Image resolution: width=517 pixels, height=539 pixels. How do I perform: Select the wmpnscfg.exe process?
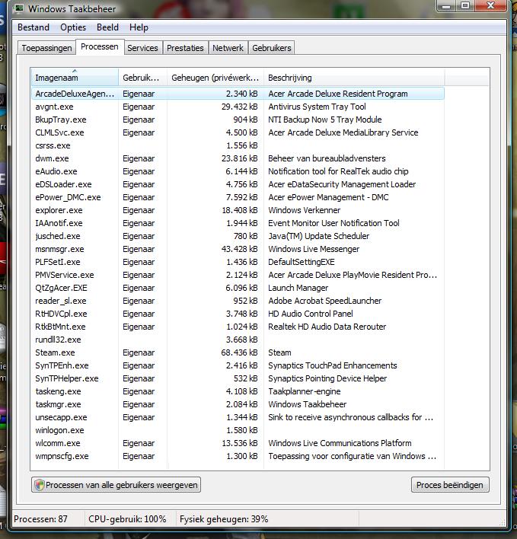(x=238, y=456)
